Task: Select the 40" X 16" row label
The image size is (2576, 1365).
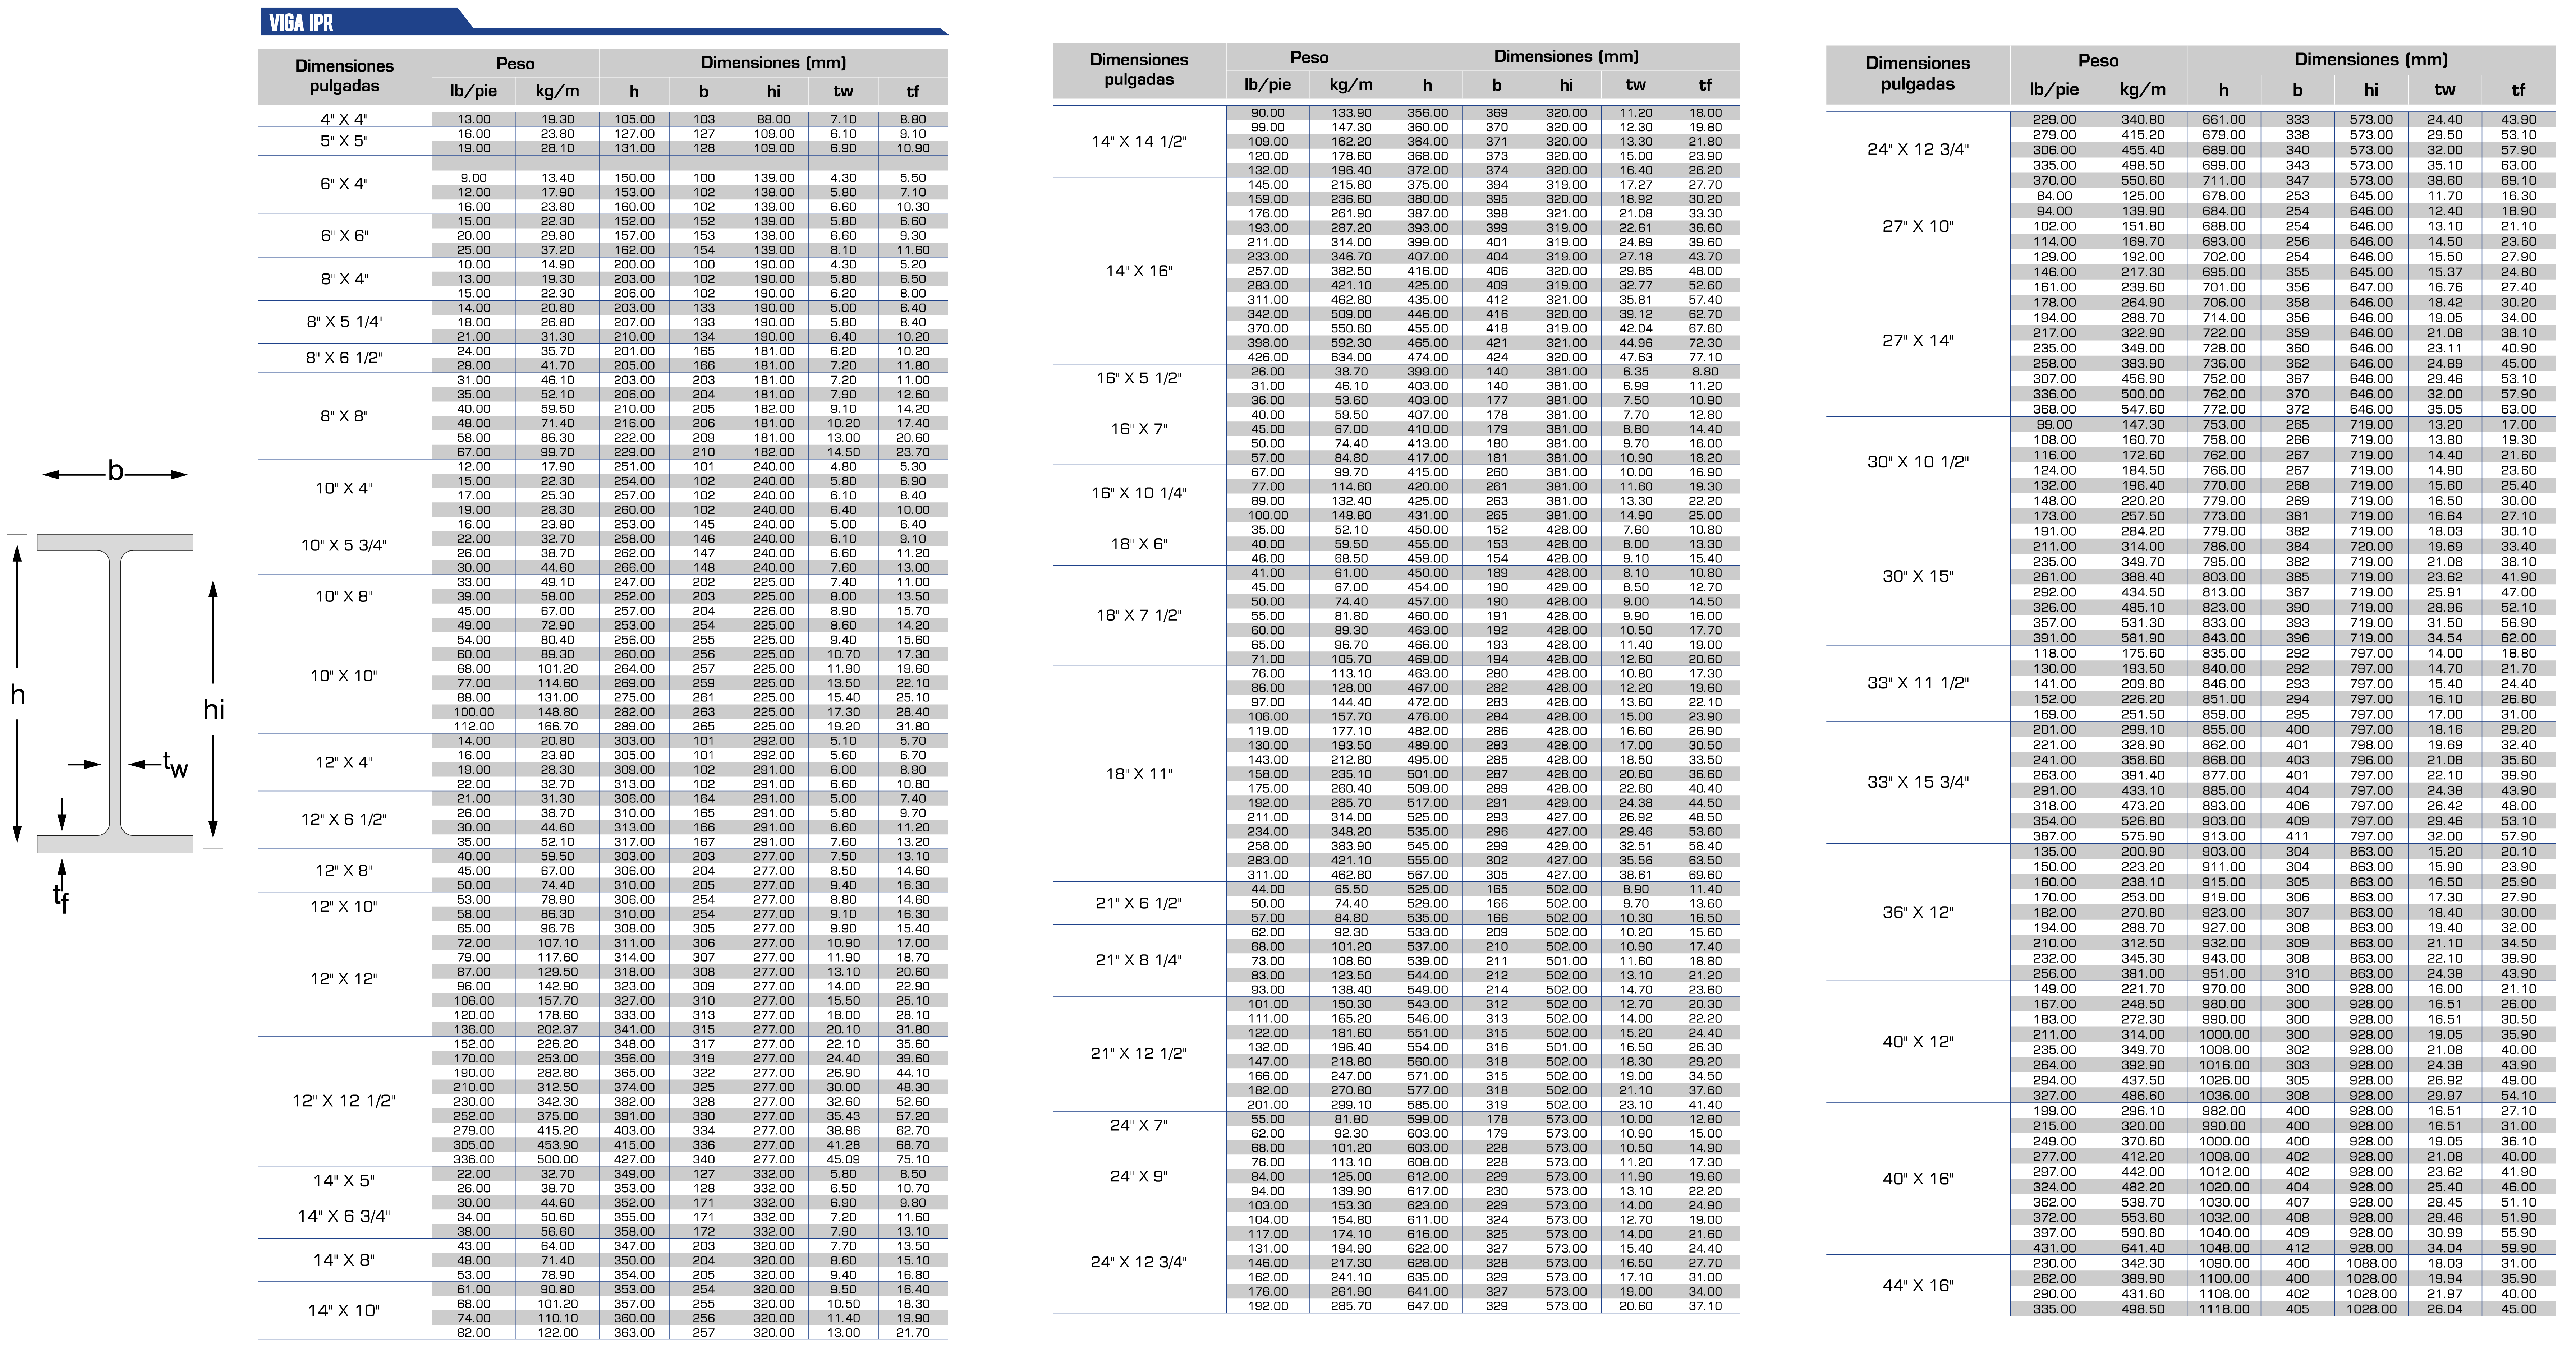Action: coord(1918,1178)
